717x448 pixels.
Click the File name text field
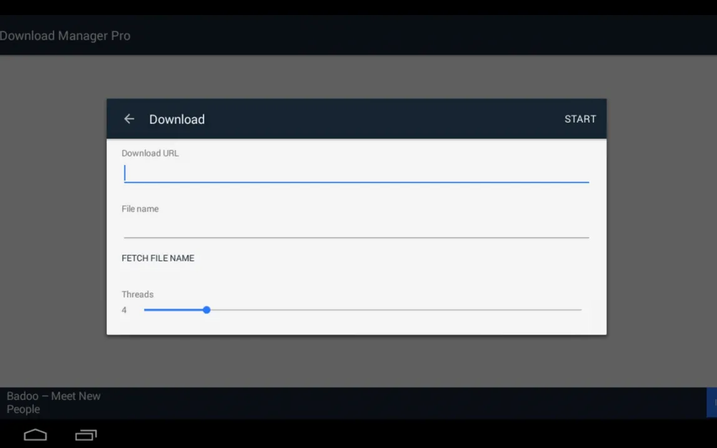click(356, 228)
